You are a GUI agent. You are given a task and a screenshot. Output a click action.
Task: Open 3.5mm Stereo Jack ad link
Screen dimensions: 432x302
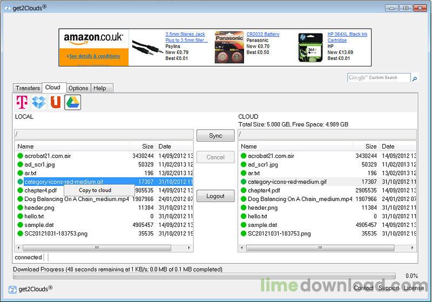(186, 37)
